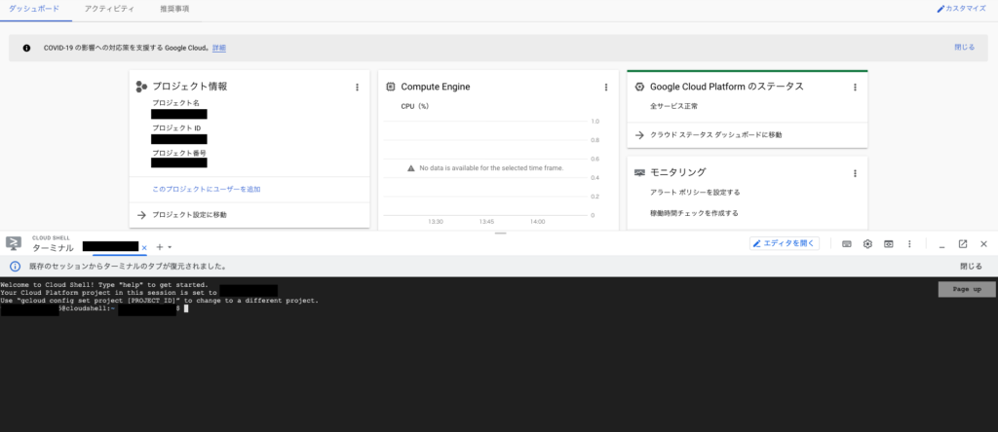This screenshot has height=432, width=998.
Task: Open the アクティビティ tab
Action: [x=109, y=9]
